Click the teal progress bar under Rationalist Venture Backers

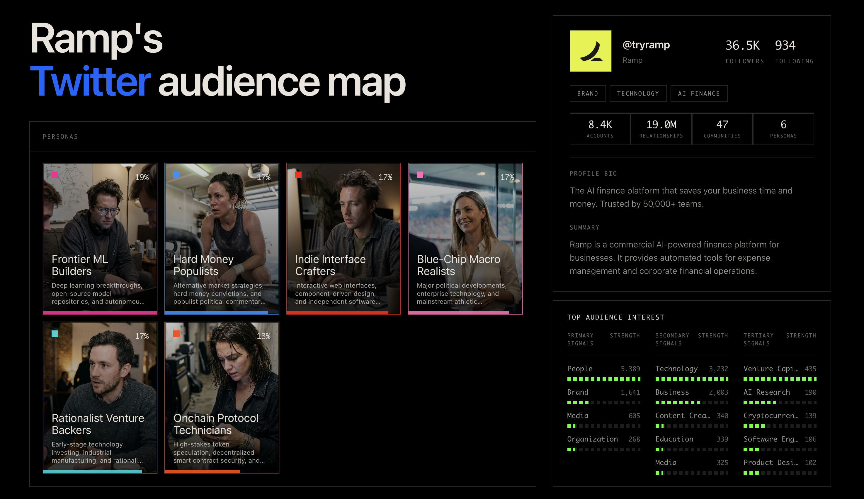[x=93, y=471]
